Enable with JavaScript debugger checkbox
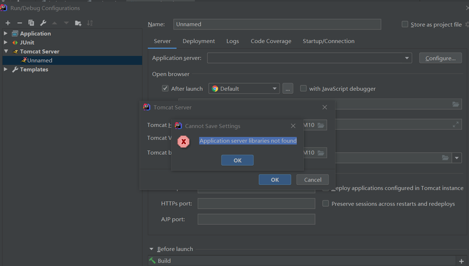This screenshot has width=469, height=266. 303,88
